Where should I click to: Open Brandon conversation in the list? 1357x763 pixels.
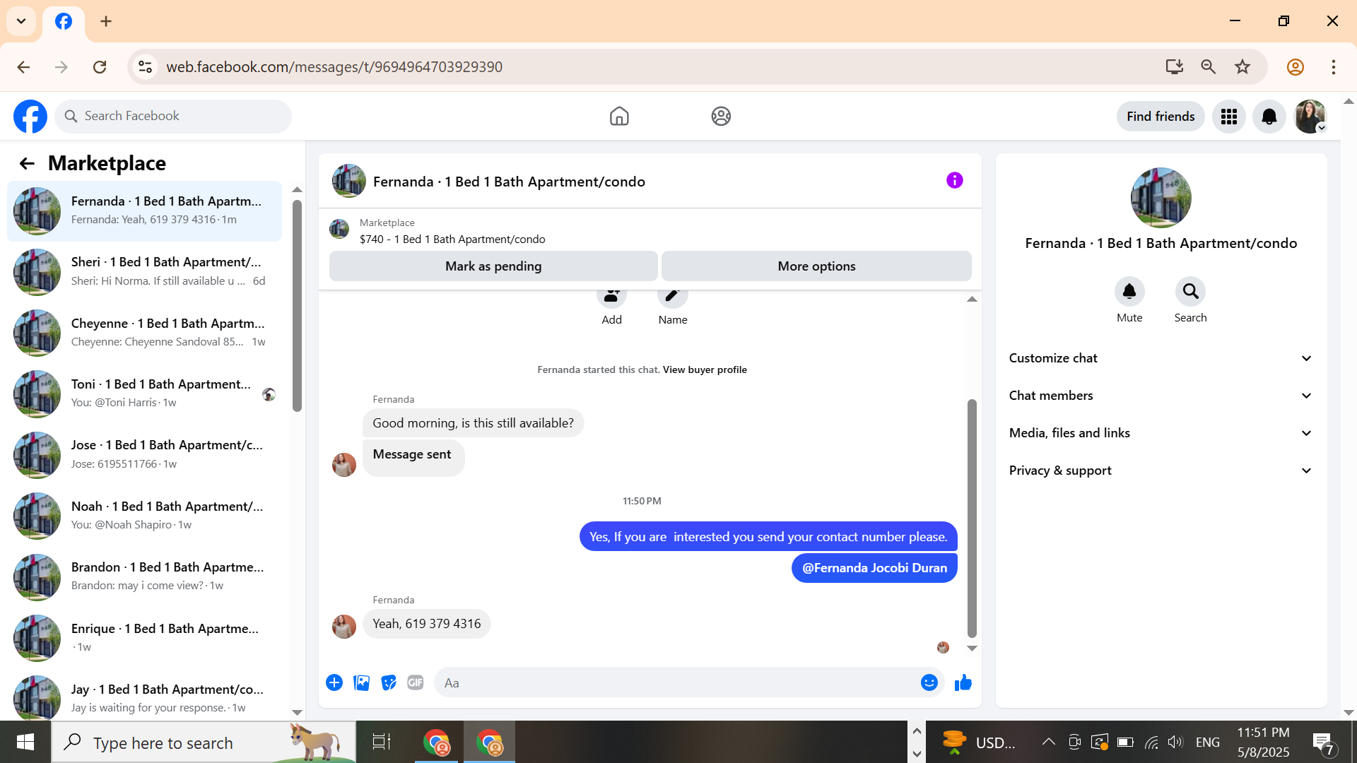pyautogui.click(x=144, y=576)
